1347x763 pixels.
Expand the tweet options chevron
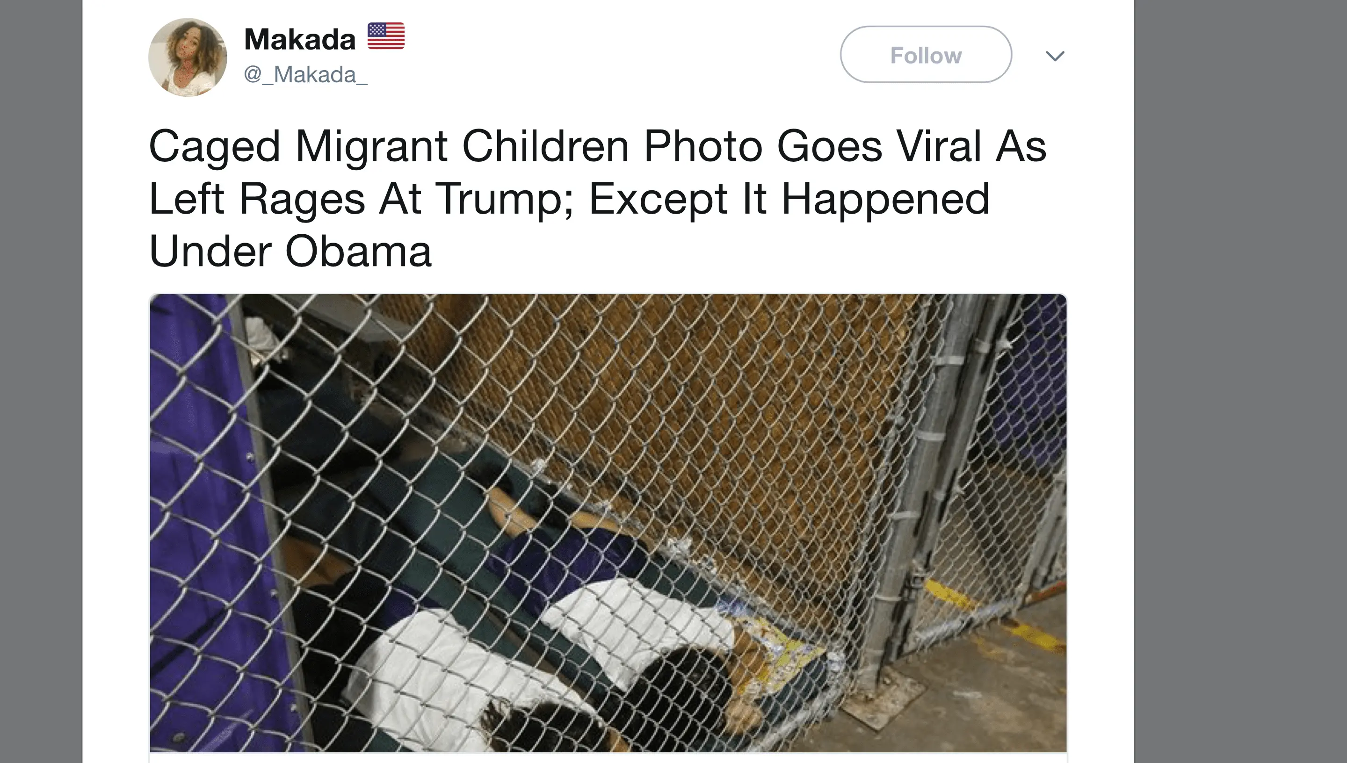point(1055,56)
